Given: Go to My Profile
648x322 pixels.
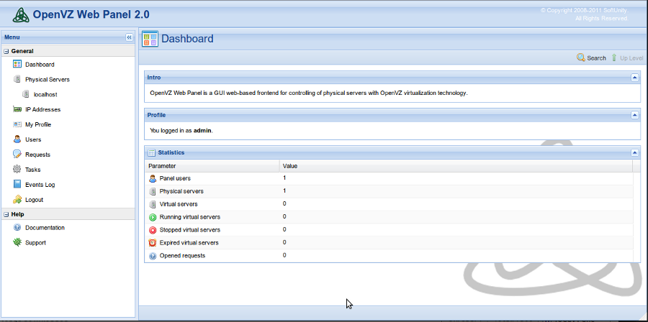Looking at the screenshot, I should 38,124.
